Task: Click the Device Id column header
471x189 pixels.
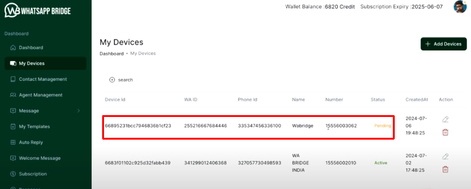Action: [x=115, y=100]
